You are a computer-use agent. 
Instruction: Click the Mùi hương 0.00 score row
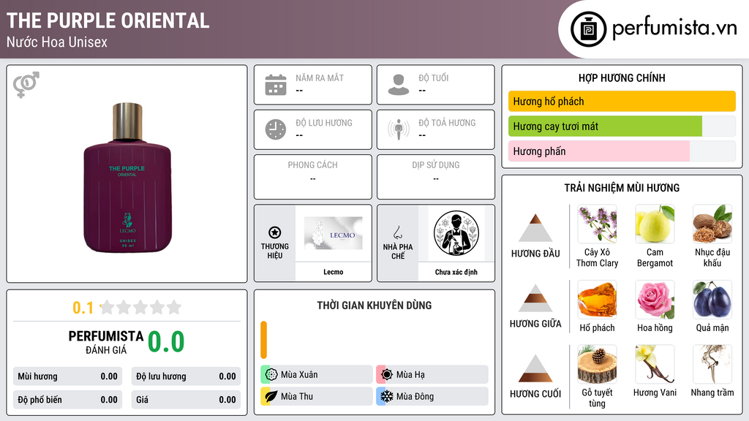coord(67,376)
